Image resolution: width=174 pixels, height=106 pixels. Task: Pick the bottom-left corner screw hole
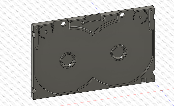[37, 96]
